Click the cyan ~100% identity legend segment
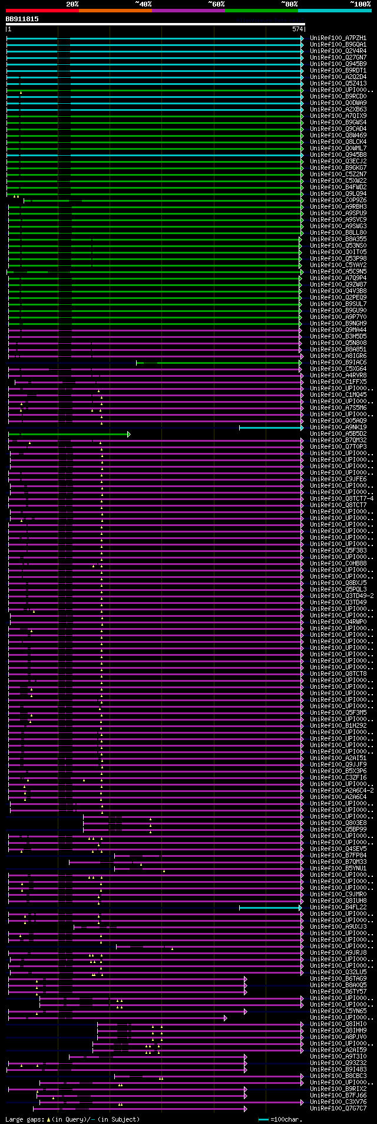The width and height of the screenshot is (377, 1124). [x=335, y=11]
